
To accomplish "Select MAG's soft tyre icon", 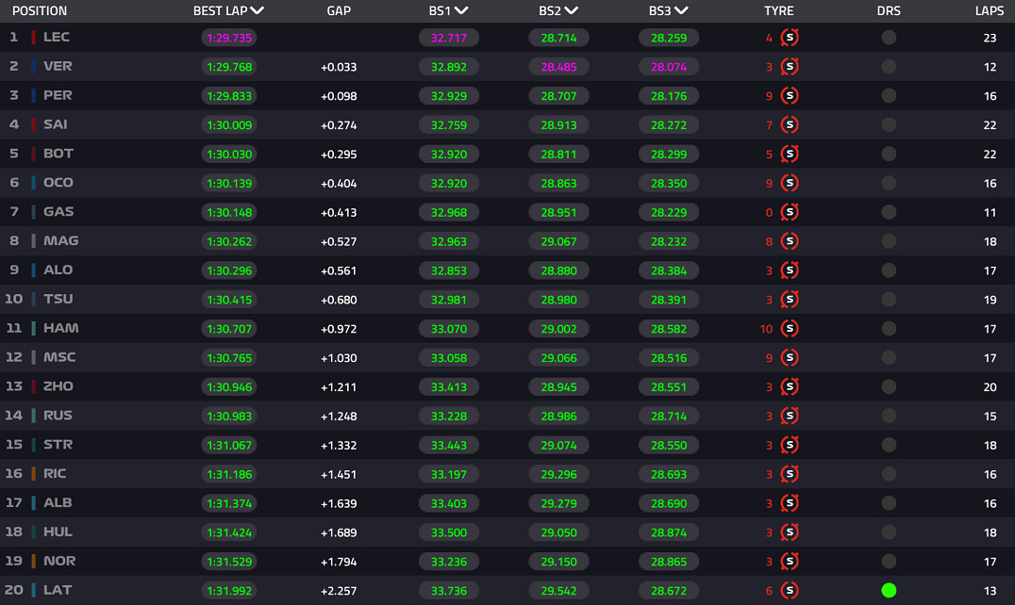I will coord(790,241).
